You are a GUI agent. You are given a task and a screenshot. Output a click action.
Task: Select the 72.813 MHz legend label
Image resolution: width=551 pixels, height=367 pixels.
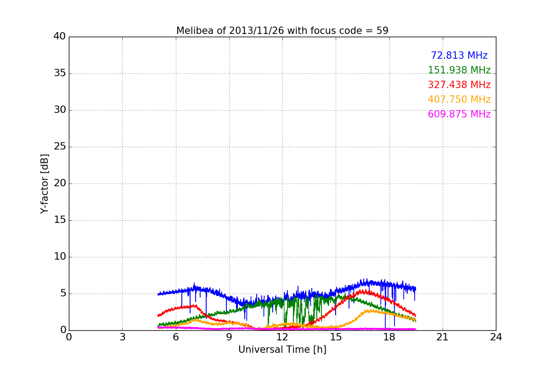459,56
